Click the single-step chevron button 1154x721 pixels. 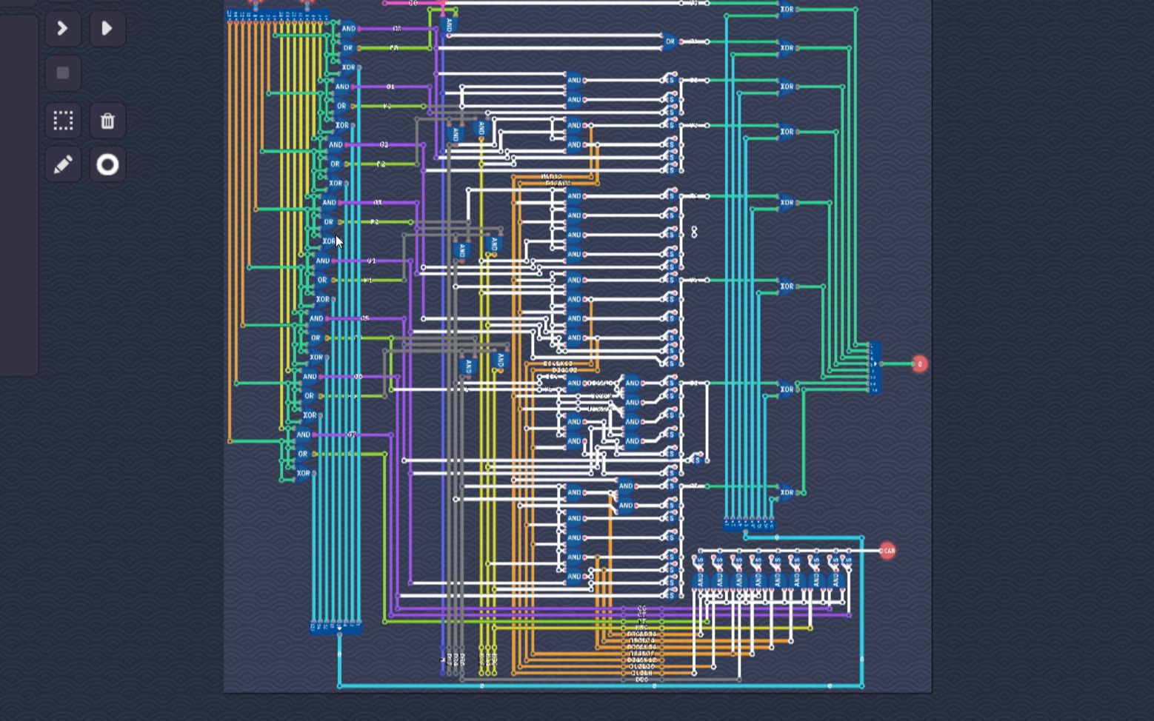pos(63,29)
